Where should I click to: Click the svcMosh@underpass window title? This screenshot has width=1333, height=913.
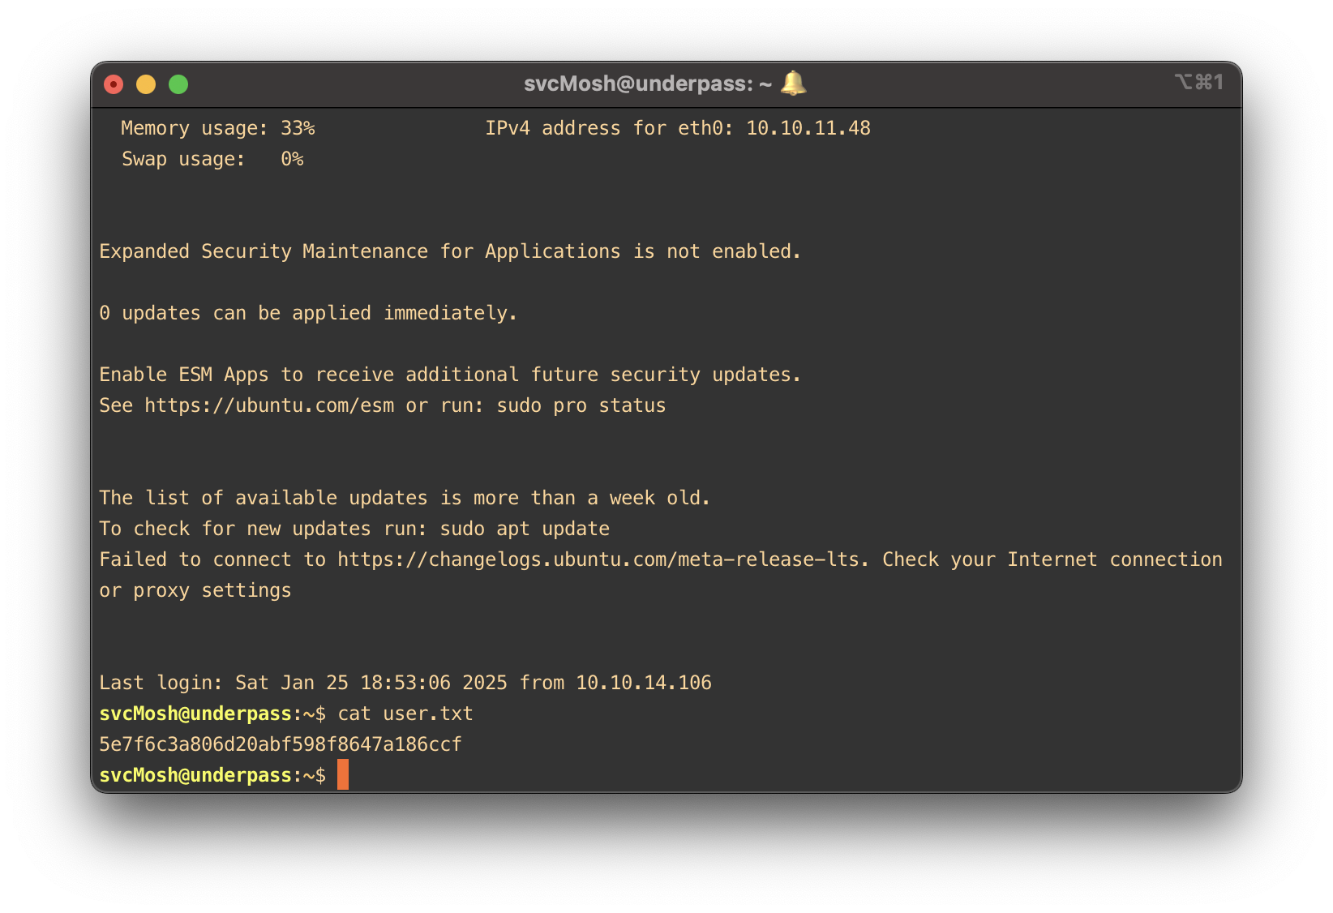pos(647,84)
